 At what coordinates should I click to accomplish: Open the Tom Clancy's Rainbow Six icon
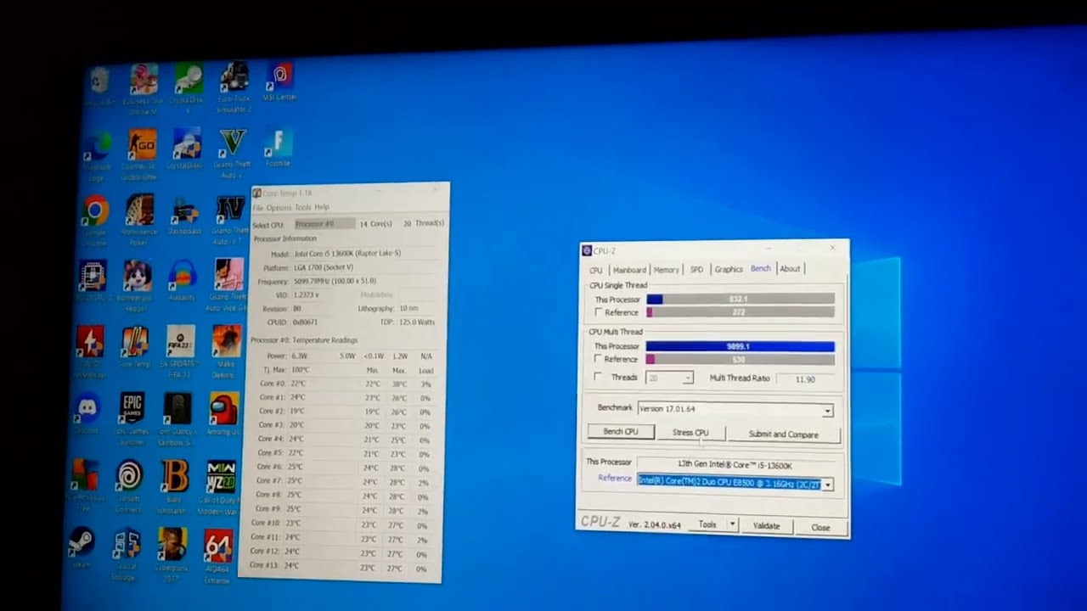coord(177,418)
